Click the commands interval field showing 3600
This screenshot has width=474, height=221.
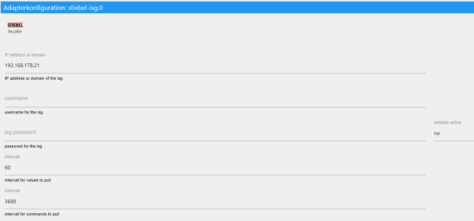(215, 202)
